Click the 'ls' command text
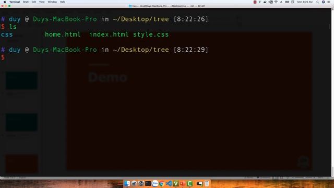Screen dimensions: 334x188 (x=13, y=27)
